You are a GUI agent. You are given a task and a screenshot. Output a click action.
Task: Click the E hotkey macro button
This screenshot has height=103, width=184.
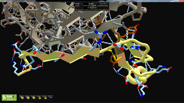click(28, 98)
